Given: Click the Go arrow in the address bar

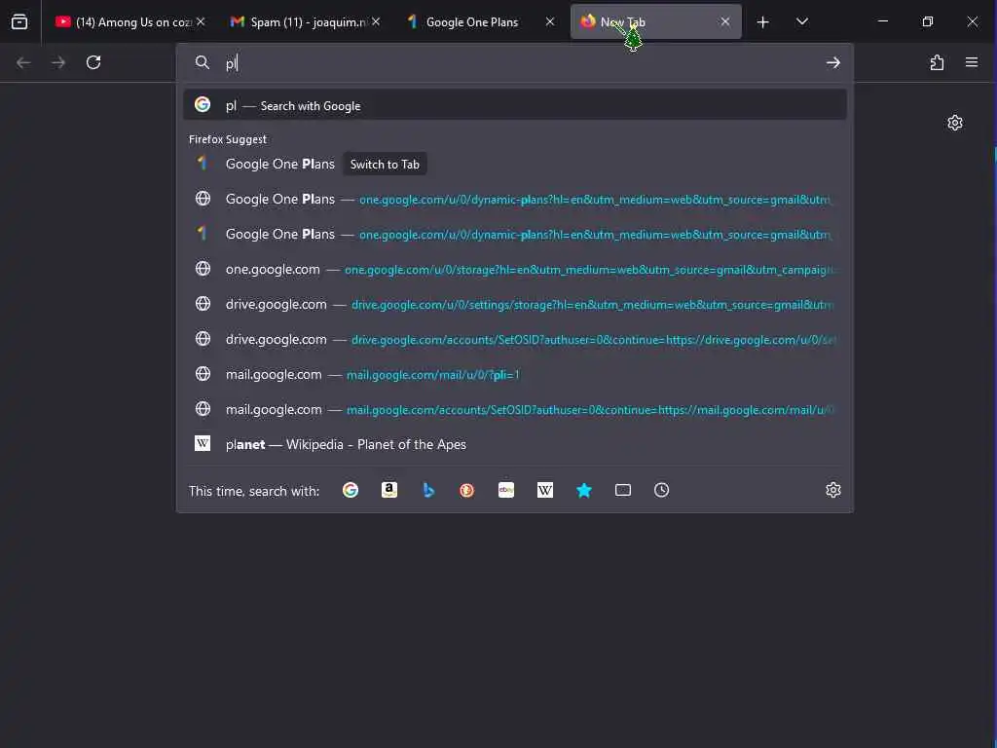Looking at the screenshot, I should (833, 62).
